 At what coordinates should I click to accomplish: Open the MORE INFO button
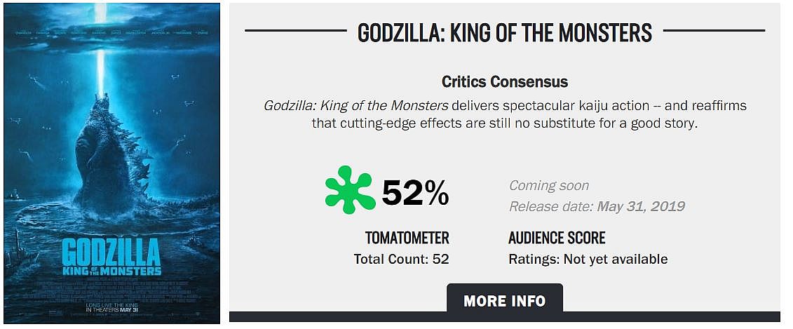[504, 301]
